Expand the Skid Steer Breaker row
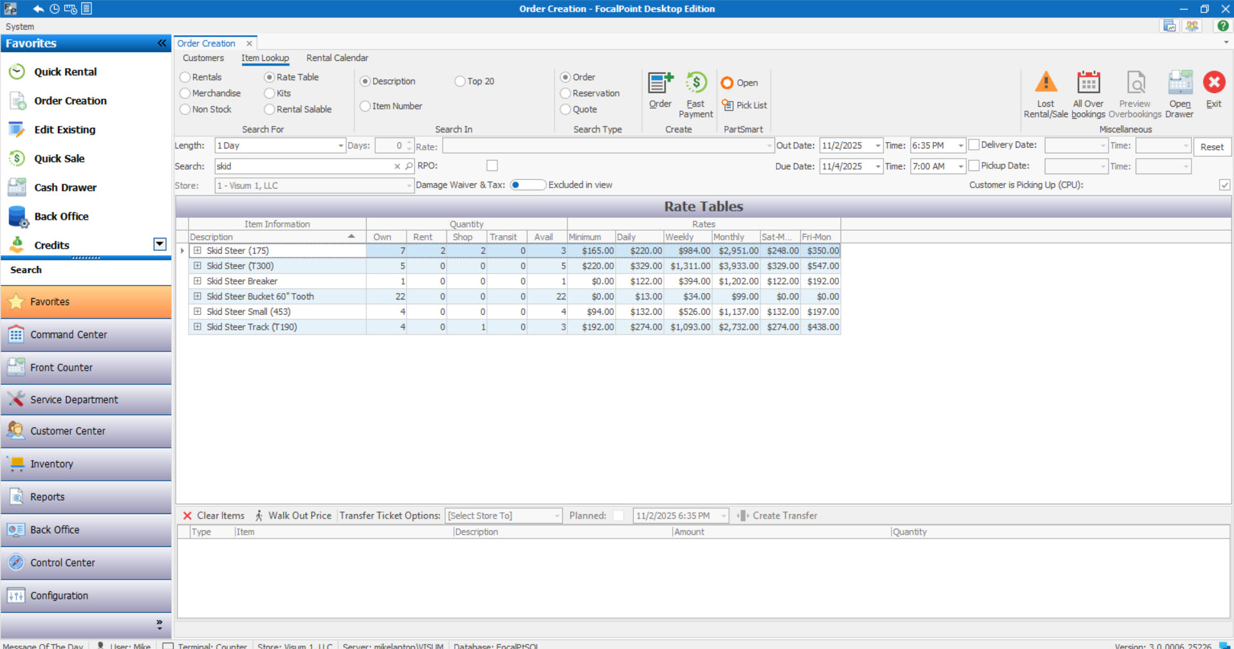 [x=198, y=281]
